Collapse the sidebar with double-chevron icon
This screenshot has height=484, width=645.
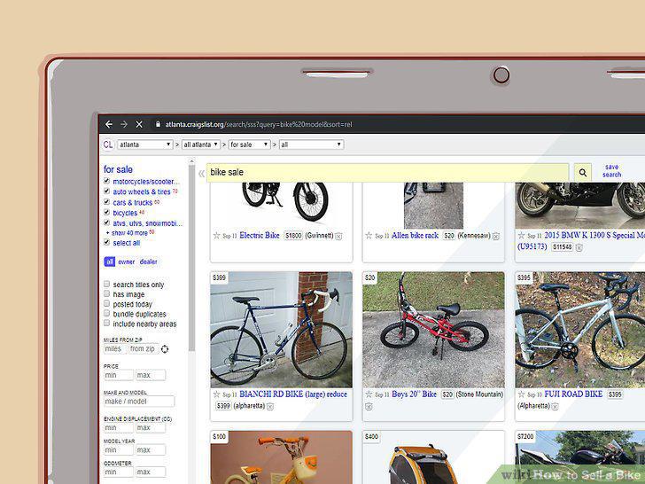point(201,173)
